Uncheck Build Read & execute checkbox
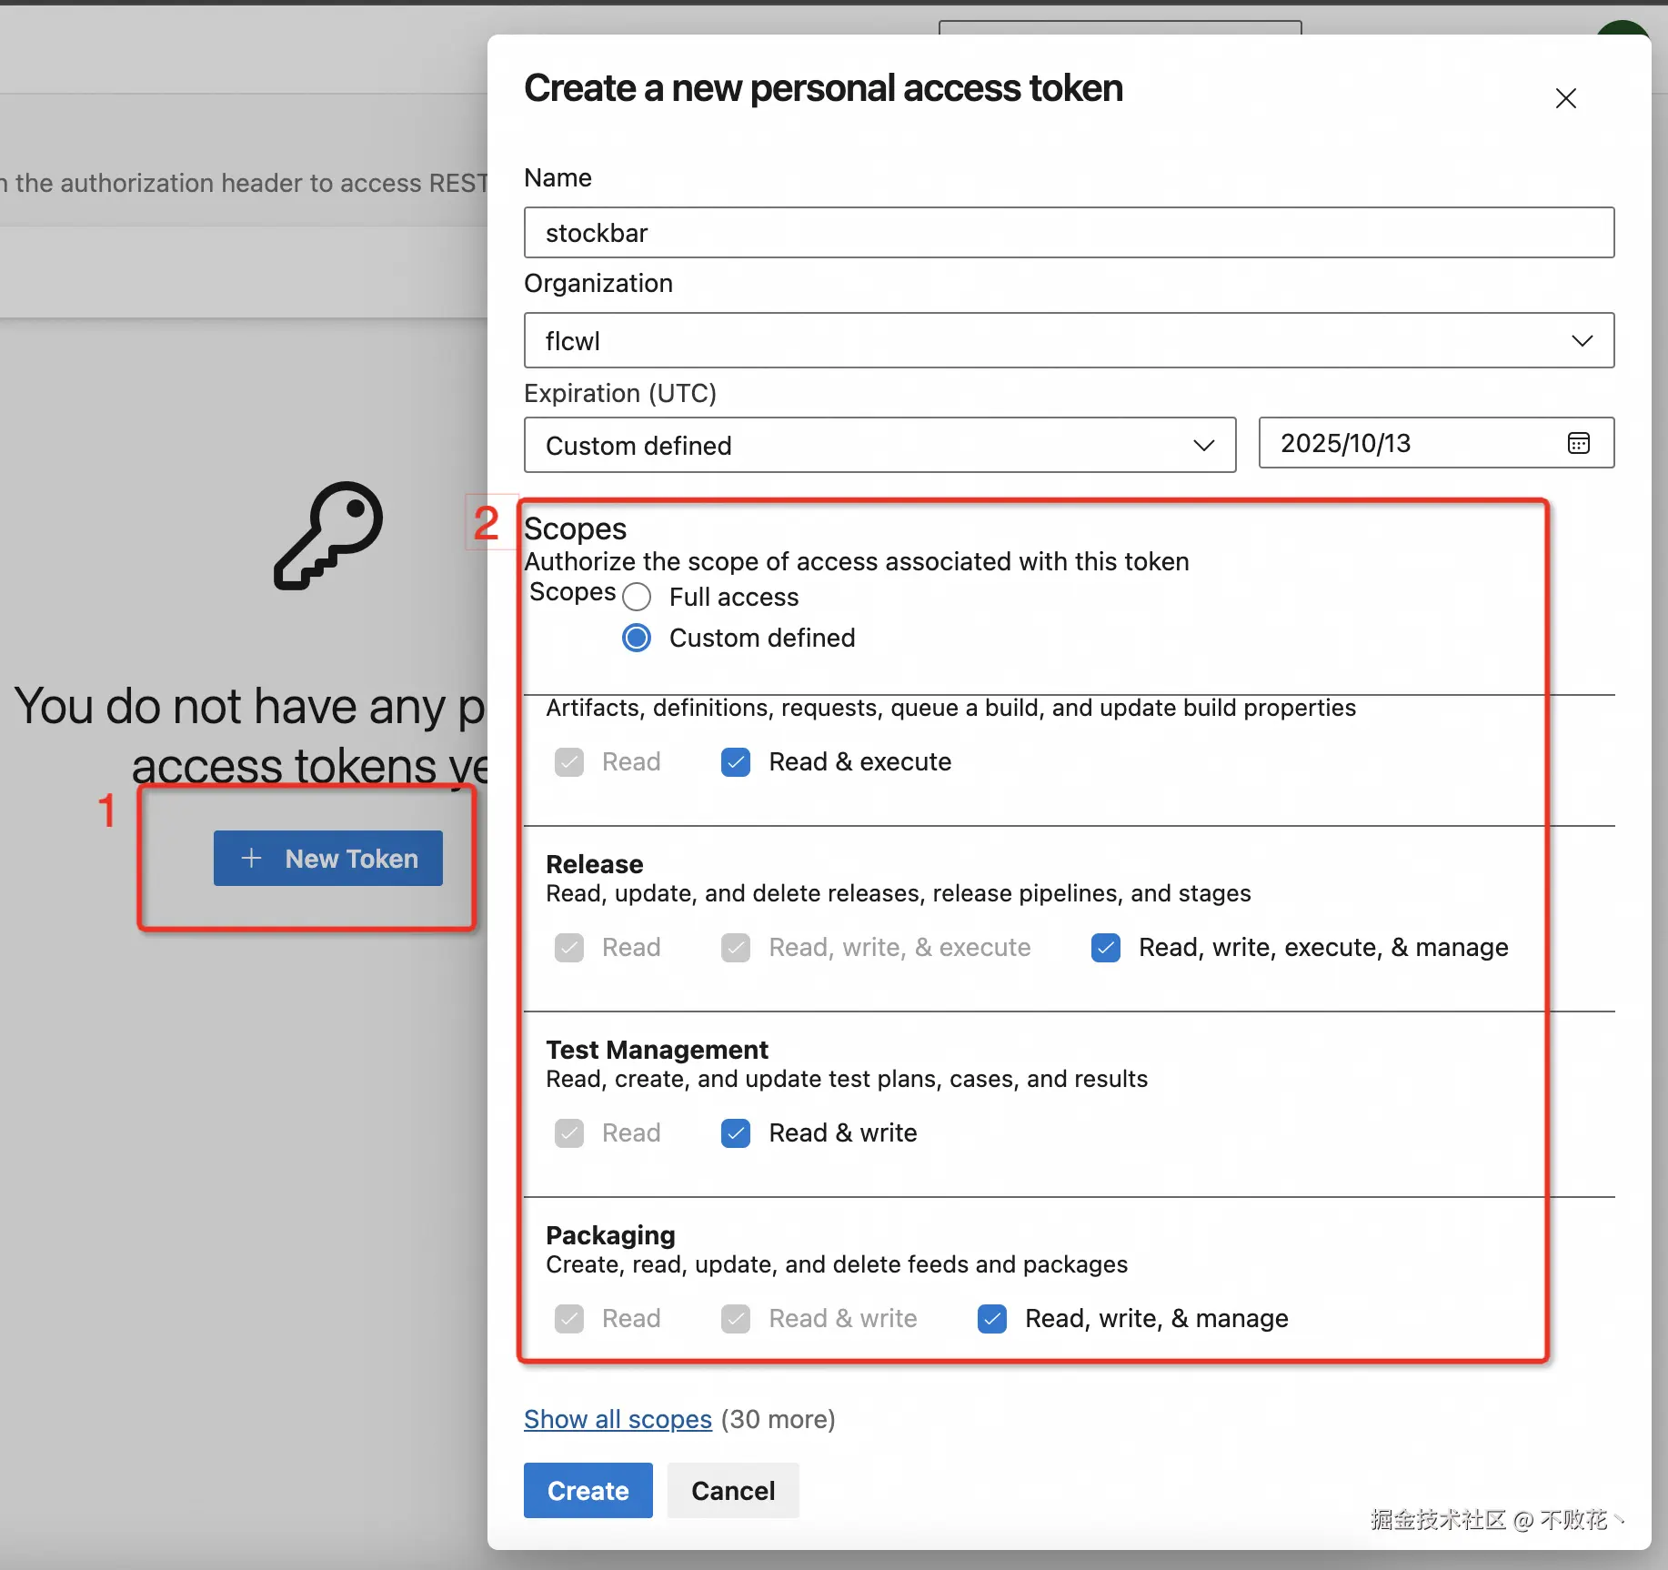 point(736,762)
